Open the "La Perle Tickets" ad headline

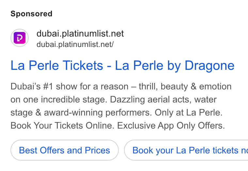click(57, 65)
